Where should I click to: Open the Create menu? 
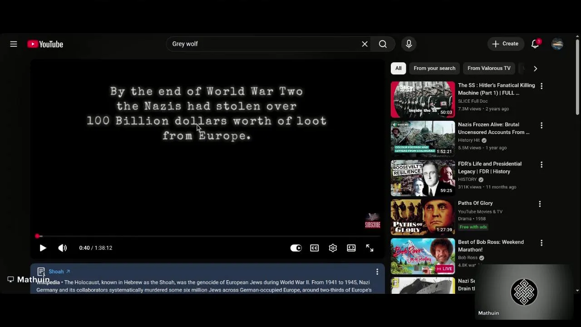(x=505, y=44)
